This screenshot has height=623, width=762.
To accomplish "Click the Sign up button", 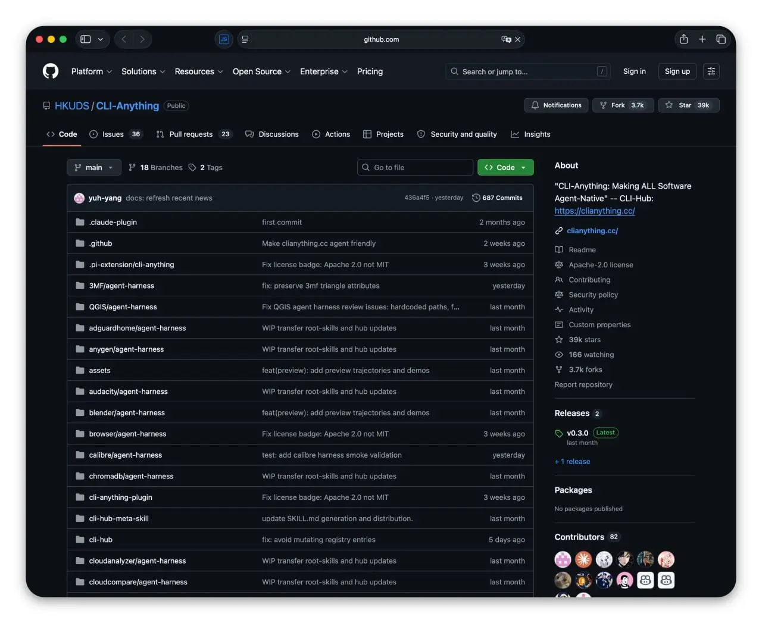I will pyautogui.click(x=677, y=71).
